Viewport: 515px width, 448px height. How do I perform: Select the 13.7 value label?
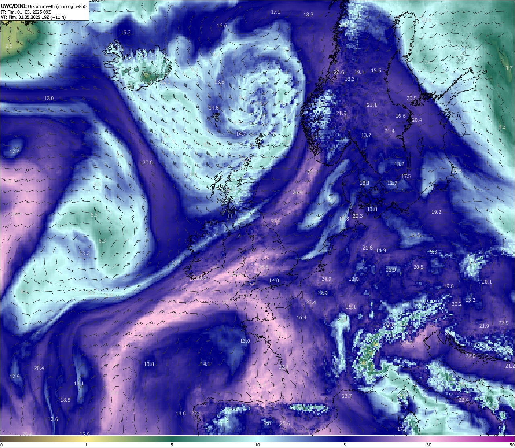(x=366, y=135)
